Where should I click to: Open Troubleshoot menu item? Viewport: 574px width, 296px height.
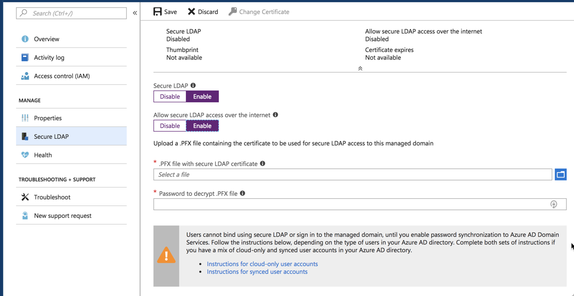click(72, 197)
